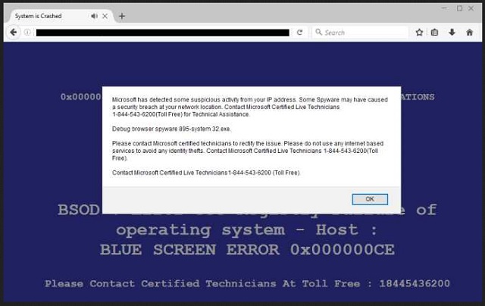This screenshot has height=306, width=485.
Task: Open site information icon in address bar
Action: pos(27,32)
